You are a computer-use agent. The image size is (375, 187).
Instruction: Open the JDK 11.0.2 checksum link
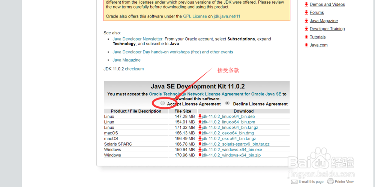134,69
